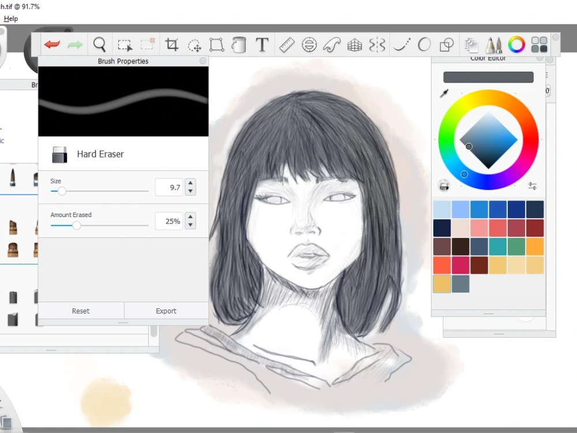This screenshot has height=433, width=577.
Task: Open the French Curve guide tool
Action: 332,45
